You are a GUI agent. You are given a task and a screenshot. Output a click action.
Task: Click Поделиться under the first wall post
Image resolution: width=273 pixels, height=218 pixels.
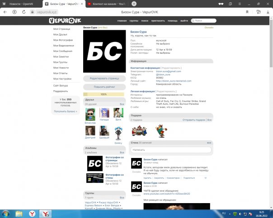coord(189,178)
